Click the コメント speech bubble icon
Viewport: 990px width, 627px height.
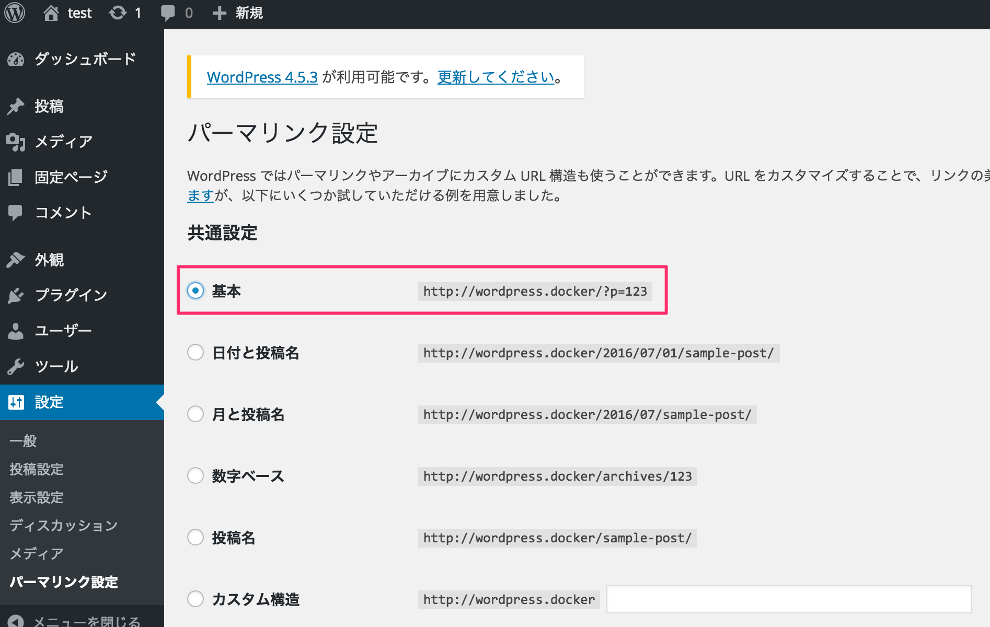point(16,213)
